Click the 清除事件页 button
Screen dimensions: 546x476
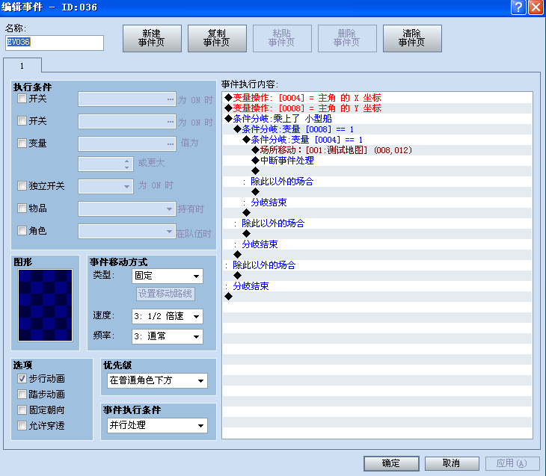[x=412, y=38]
